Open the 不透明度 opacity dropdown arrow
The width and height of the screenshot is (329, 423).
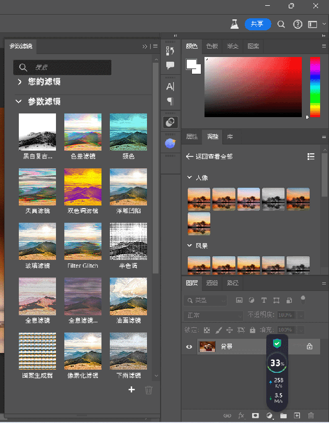pyautogui.click(x=301, y=315)
